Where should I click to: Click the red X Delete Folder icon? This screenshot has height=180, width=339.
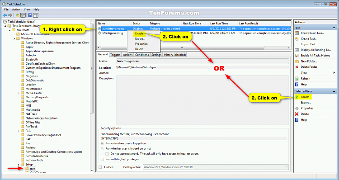click(297, 67)
